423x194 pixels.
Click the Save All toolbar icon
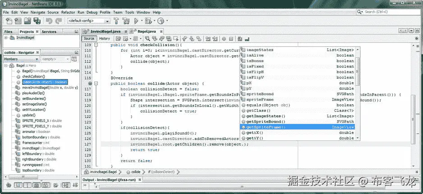(x=37, y=21)
